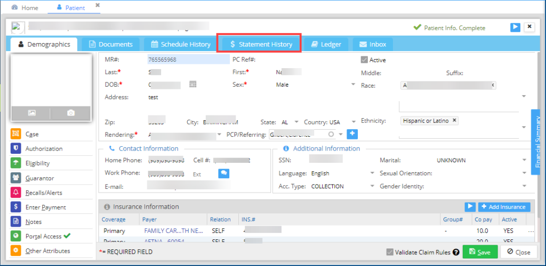
Task: Click the E-mail input field
Action: tap(188, 187)
